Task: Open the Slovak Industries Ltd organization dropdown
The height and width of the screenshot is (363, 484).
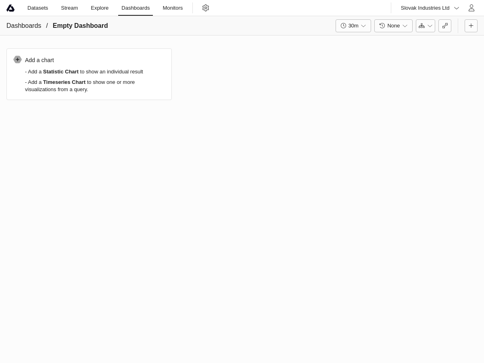Action: 430,8
